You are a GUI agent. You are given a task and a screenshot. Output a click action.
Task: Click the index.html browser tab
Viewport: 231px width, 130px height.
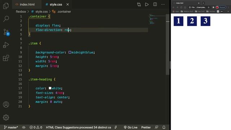pyautogui.click(x=186, y=3)
